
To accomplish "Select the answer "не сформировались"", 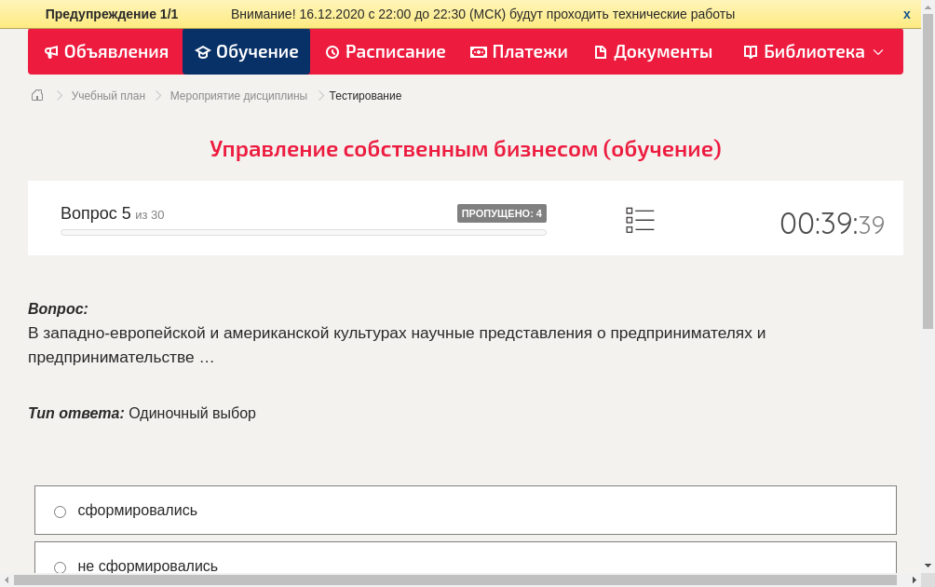I will click(61, 567).
